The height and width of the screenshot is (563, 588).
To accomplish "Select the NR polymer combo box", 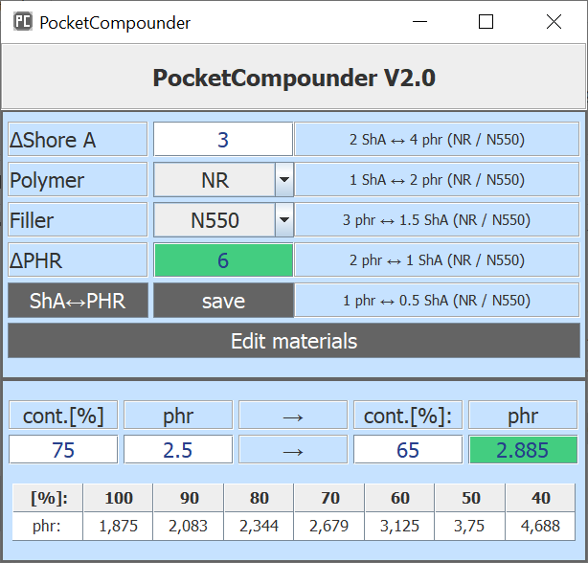I will (215, 179).
